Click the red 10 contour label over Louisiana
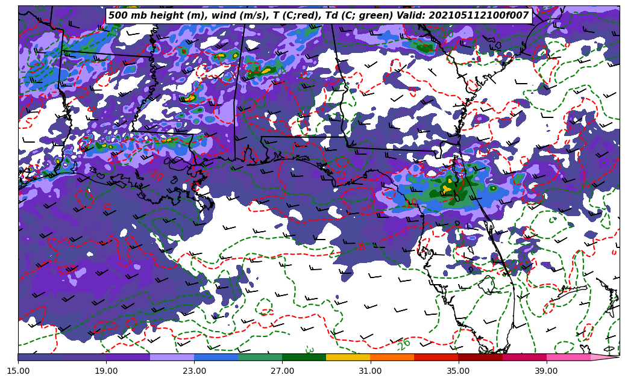625x381 pixels. (x=157, y=175)
